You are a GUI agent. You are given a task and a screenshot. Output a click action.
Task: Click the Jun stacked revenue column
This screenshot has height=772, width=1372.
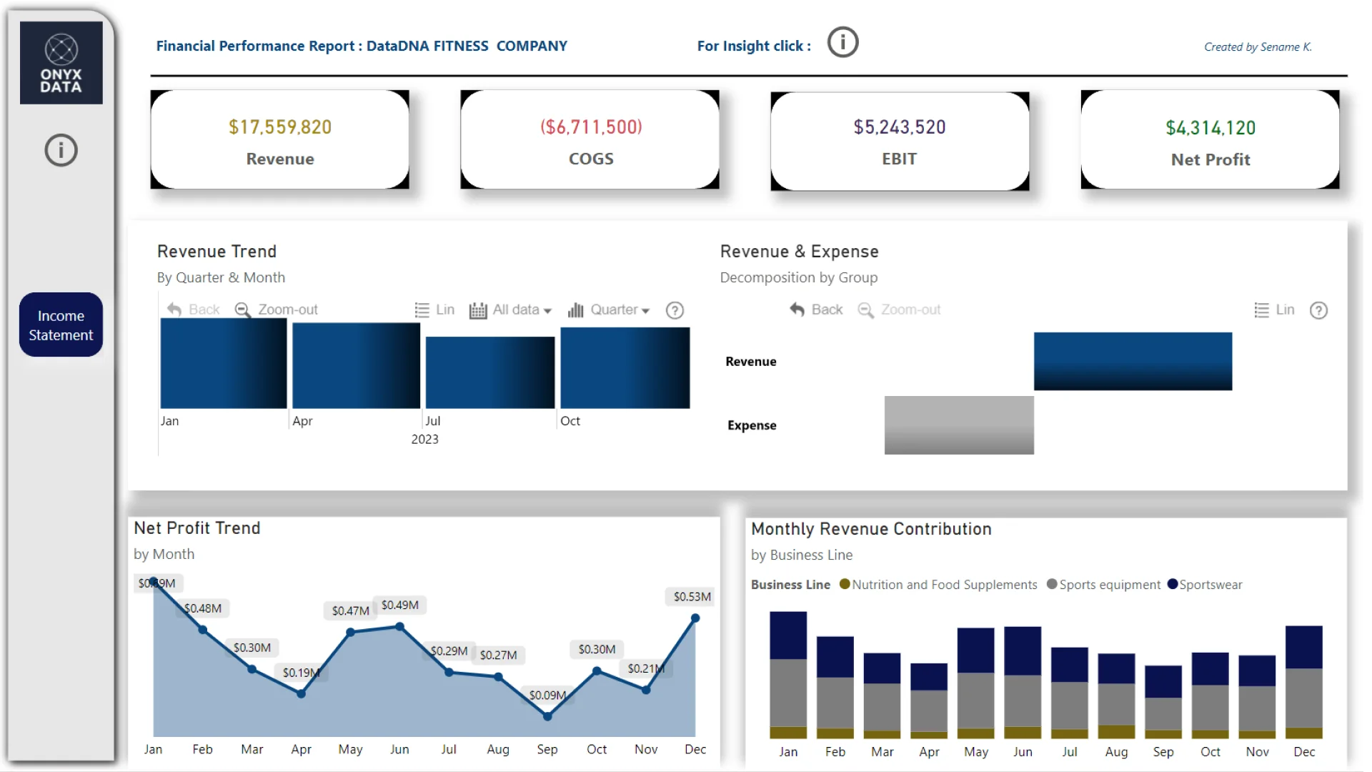coord(1023,683)
